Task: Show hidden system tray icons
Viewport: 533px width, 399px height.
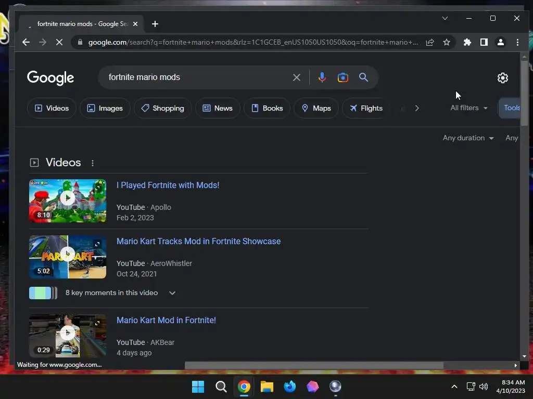Action: coord(454,387)
